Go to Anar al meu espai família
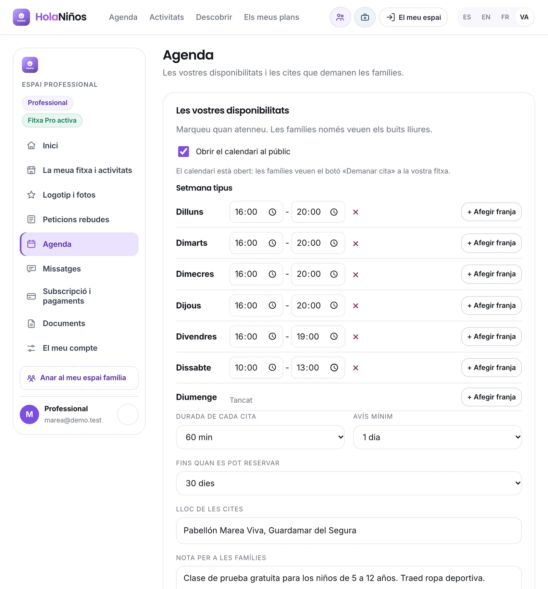548x589 pixels. click(x=79, y=378)
